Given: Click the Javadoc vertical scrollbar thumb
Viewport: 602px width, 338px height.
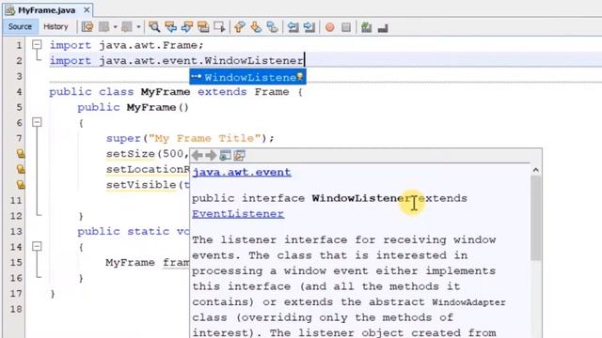Looking at the screenshot, I should 536,218.
